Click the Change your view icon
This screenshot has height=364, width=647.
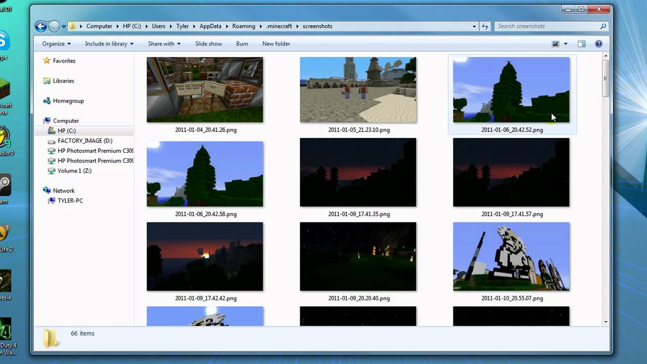(556, 44)
